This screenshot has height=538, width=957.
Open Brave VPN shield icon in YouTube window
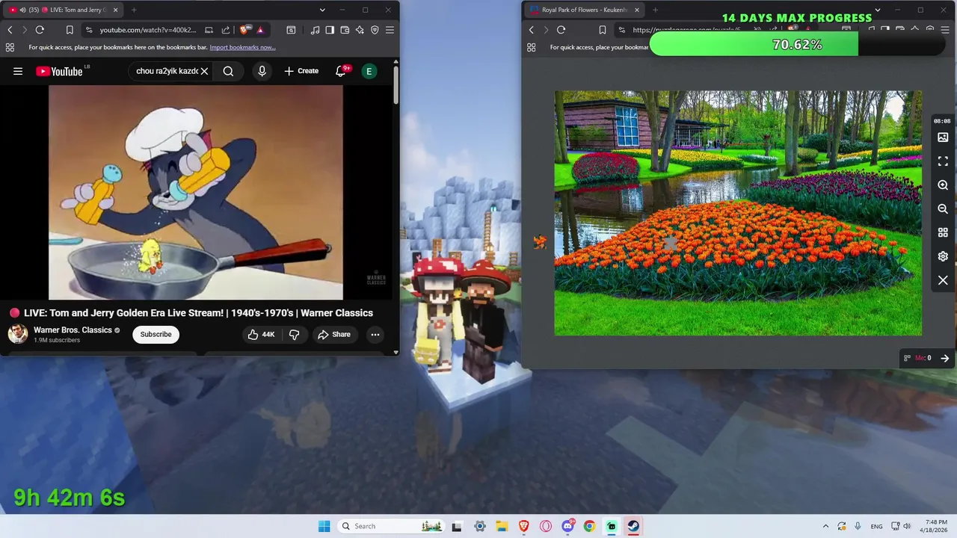point(375,30)
